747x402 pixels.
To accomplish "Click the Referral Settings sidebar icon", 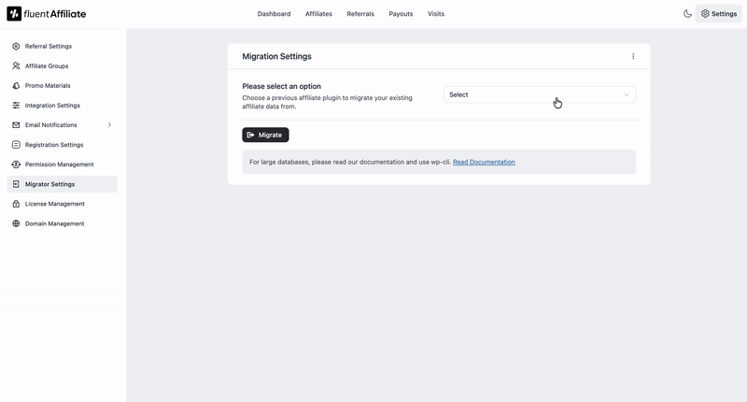I will pos(16,46).
